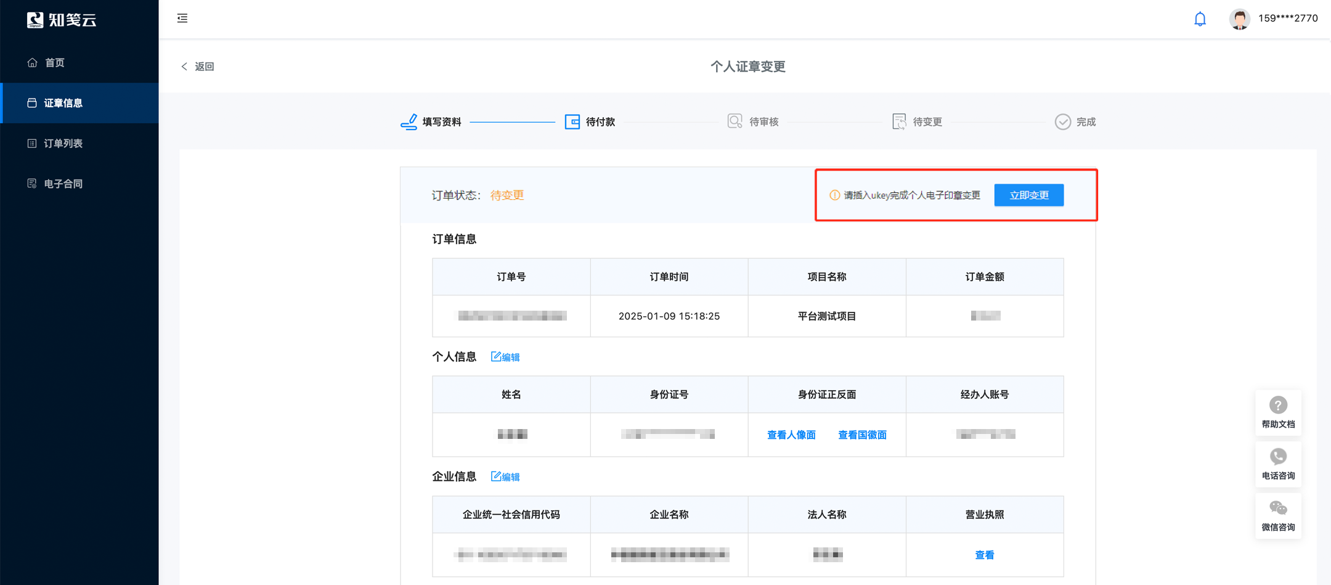
Task: Click the 待变更 step icon
Action: click(899, 121)
